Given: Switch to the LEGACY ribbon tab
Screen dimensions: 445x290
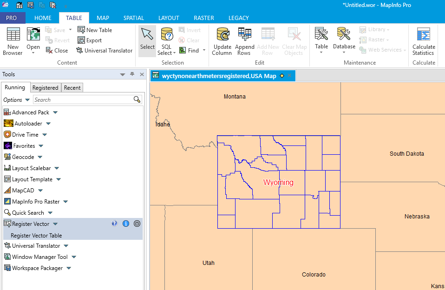Looking at the screenshot, I should pyautogui.click(x=239, y=18).
